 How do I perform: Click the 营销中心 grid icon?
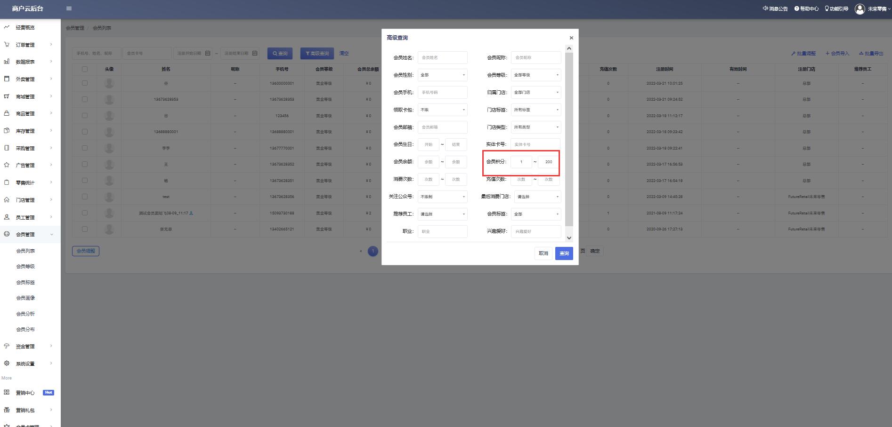click(x=7, y=392)
